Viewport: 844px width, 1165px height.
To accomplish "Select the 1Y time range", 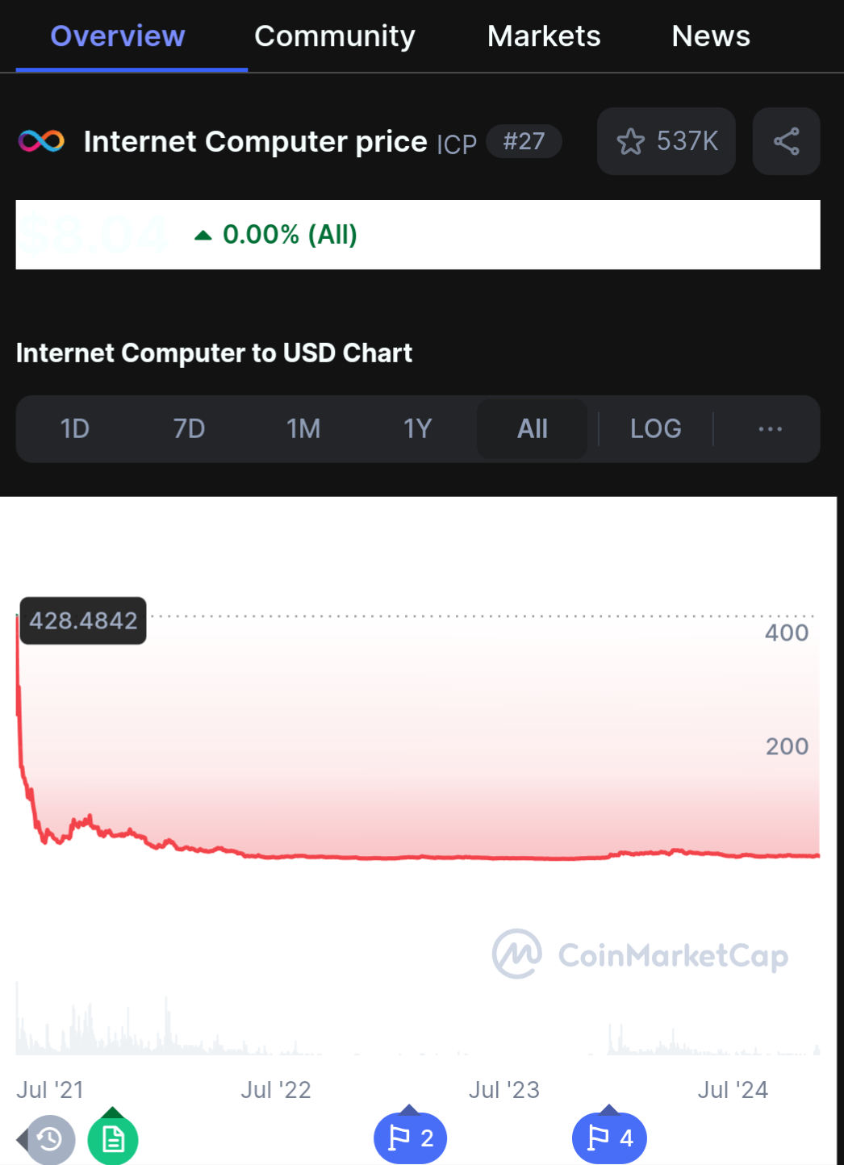I will click(418, 428).
